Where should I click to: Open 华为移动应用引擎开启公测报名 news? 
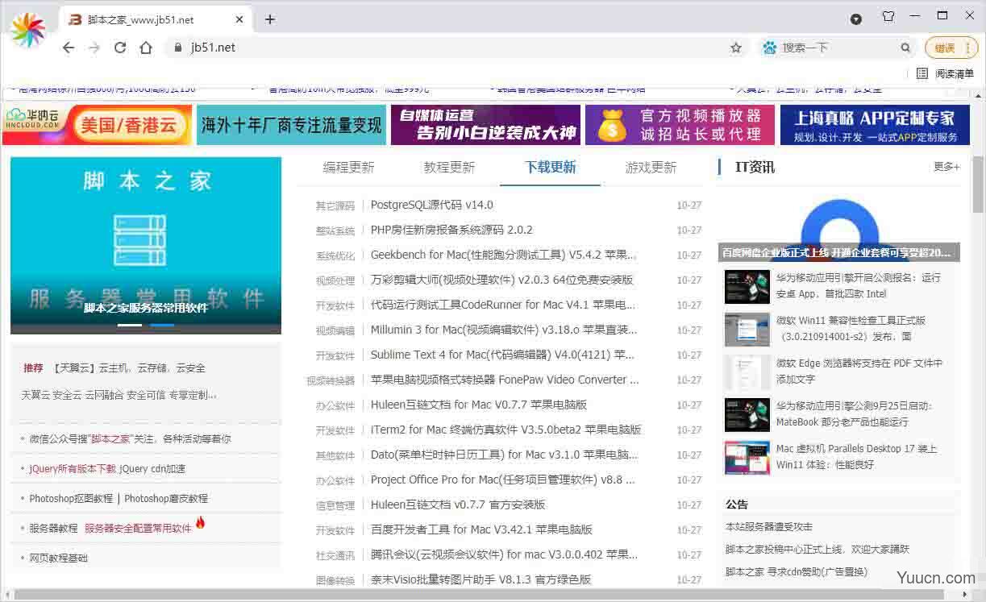(859, 285)
